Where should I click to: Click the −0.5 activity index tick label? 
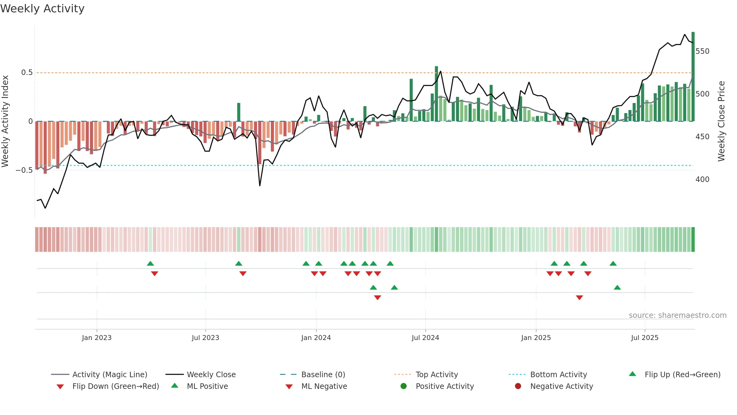(x=24, y=170)
